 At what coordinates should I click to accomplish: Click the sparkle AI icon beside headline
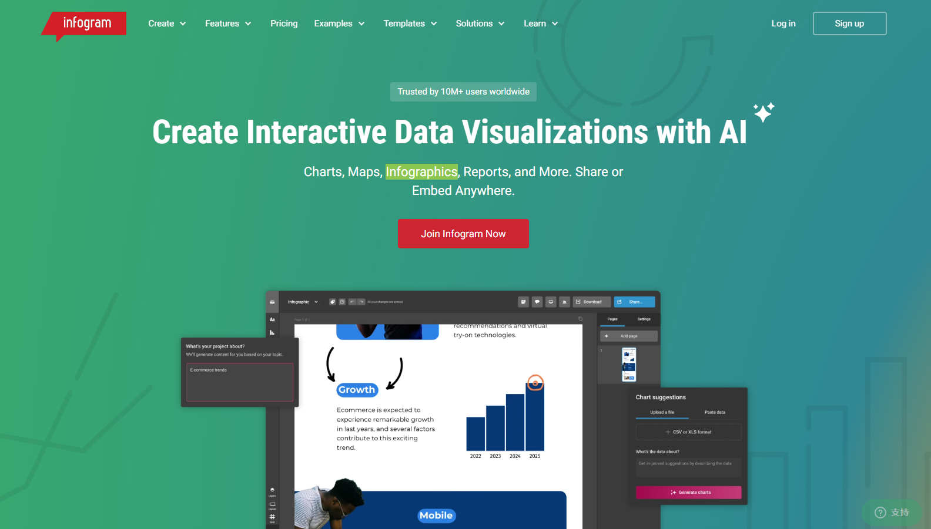[764, 112]
